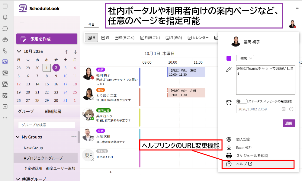Viewport: 302px width, 181px height.
Task: Click the 予定を作成 button
Action: tap(47, 39)
